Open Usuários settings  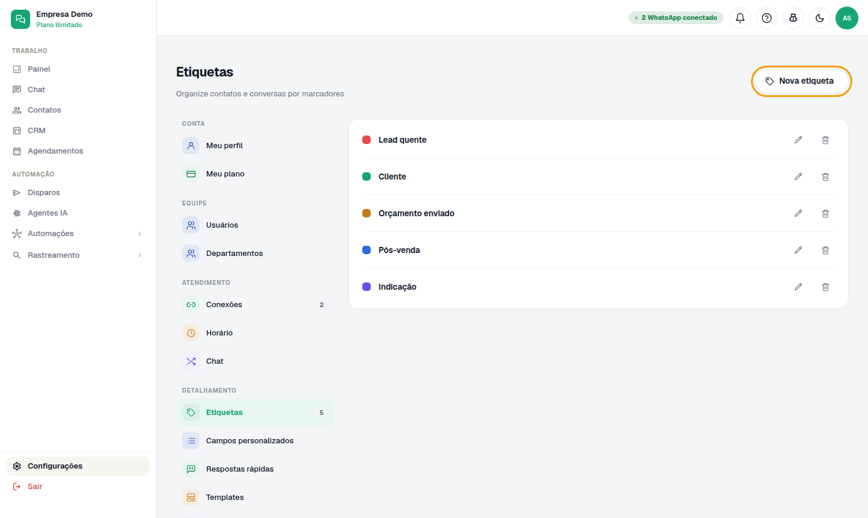click(x=255, y=225)
